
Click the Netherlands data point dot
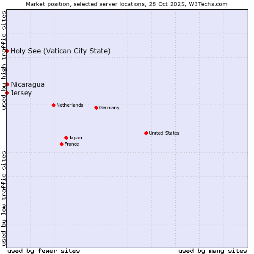(x=53, y=105)
